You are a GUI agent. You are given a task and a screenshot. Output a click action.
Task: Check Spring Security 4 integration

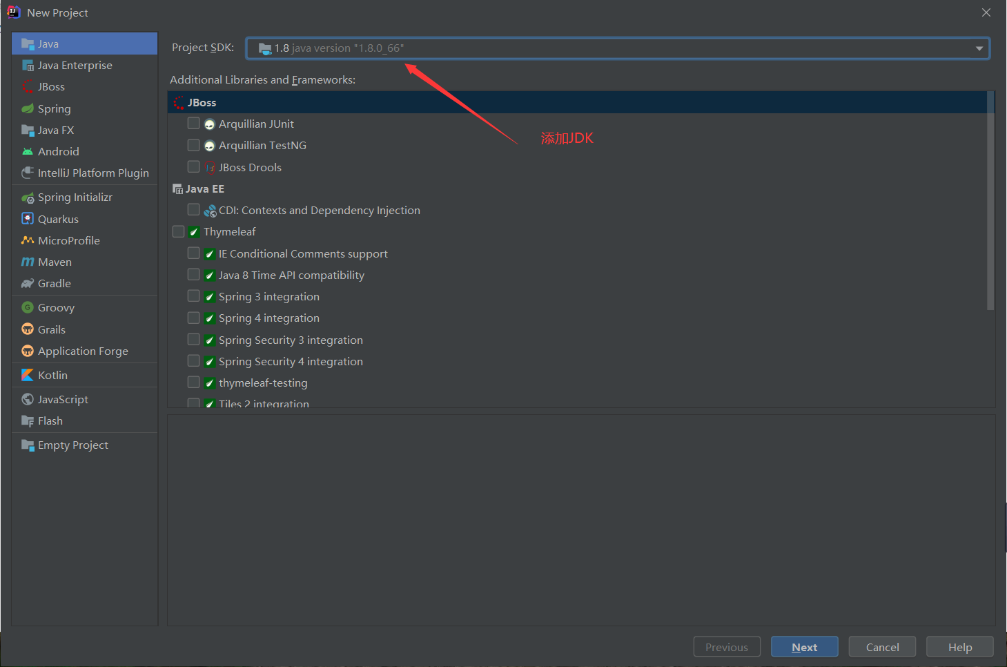tap(194, 360)
